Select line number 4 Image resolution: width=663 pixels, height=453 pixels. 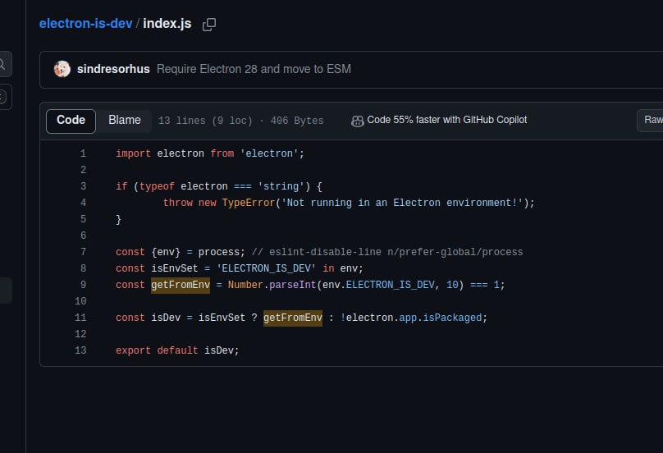point(83,203)
